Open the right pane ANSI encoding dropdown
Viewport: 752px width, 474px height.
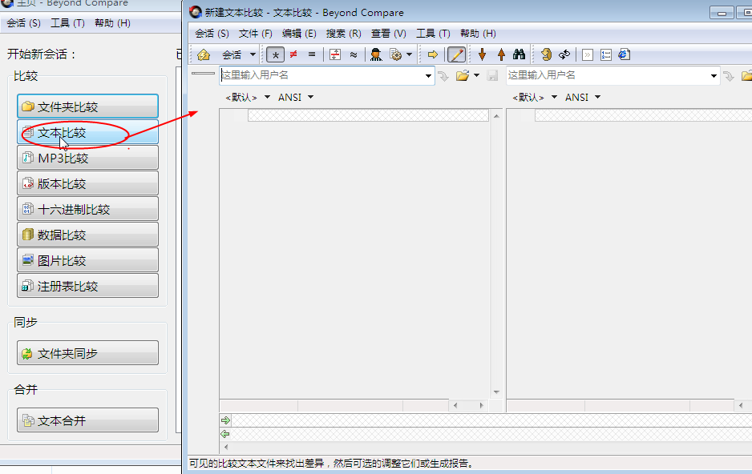[x=582, y=97]
